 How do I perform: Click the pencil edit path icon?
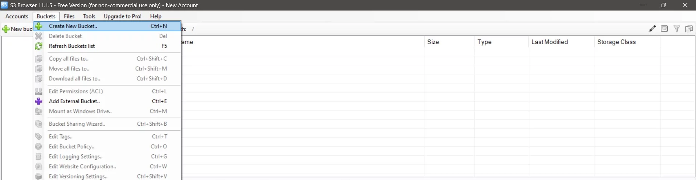[652, 29]
